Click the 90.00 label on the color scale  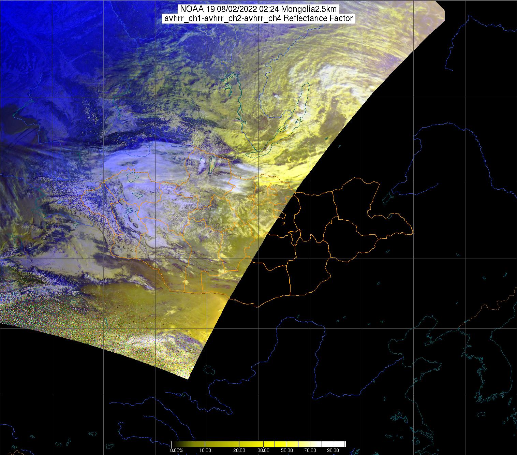pos(334,450)
